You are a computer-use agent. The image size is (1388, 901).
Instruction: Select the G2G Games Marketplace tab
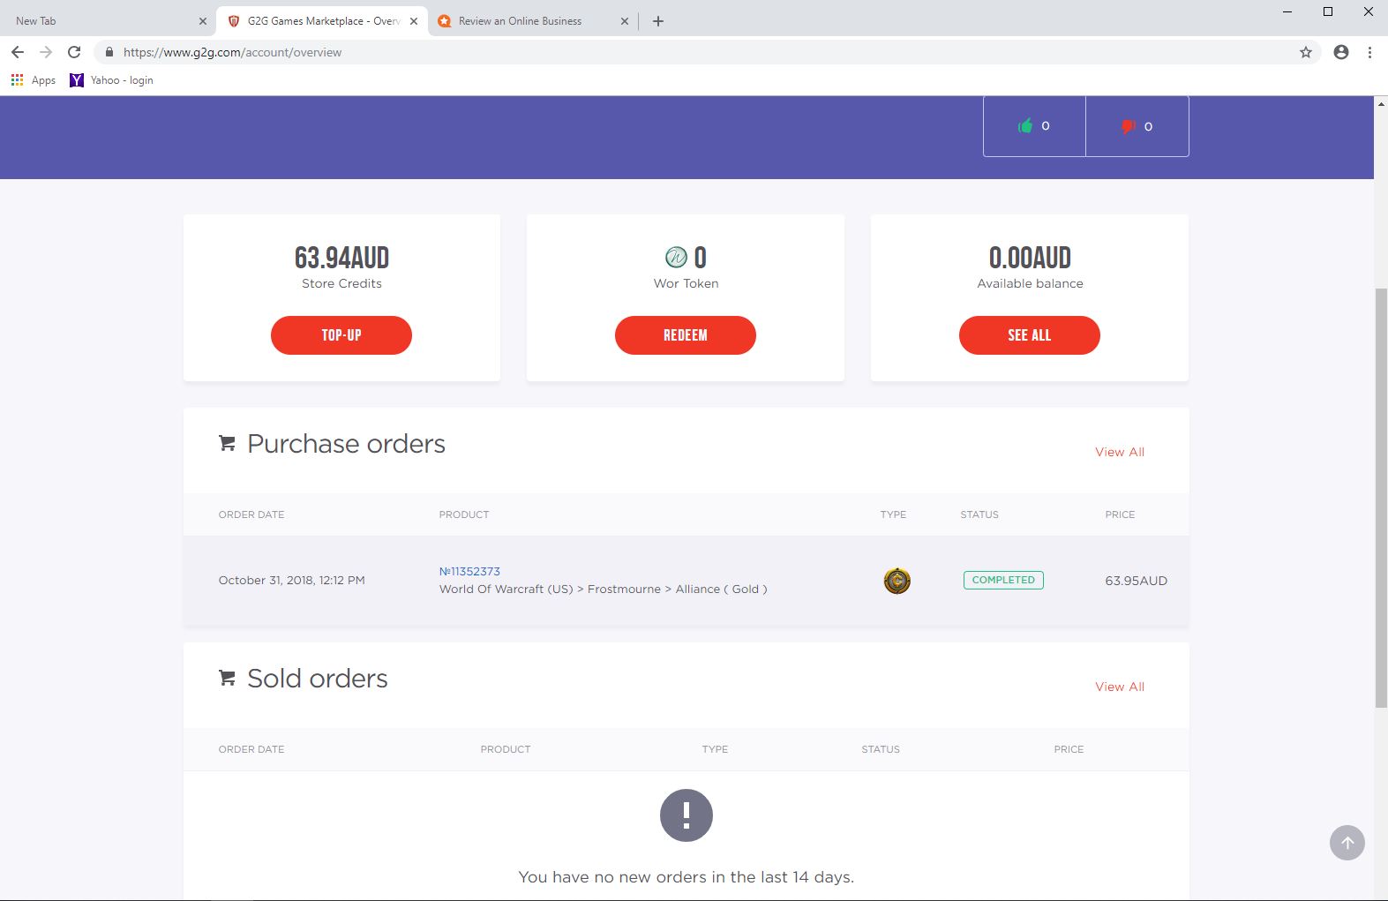(321, 21)
